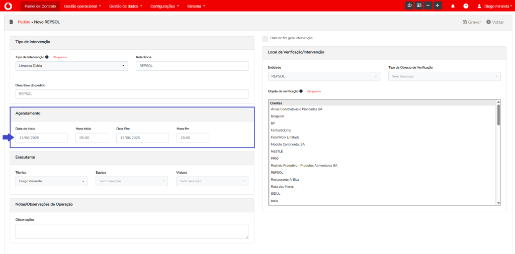
Task: Click the Hora início field 09:00
Action: click(92, 138)
